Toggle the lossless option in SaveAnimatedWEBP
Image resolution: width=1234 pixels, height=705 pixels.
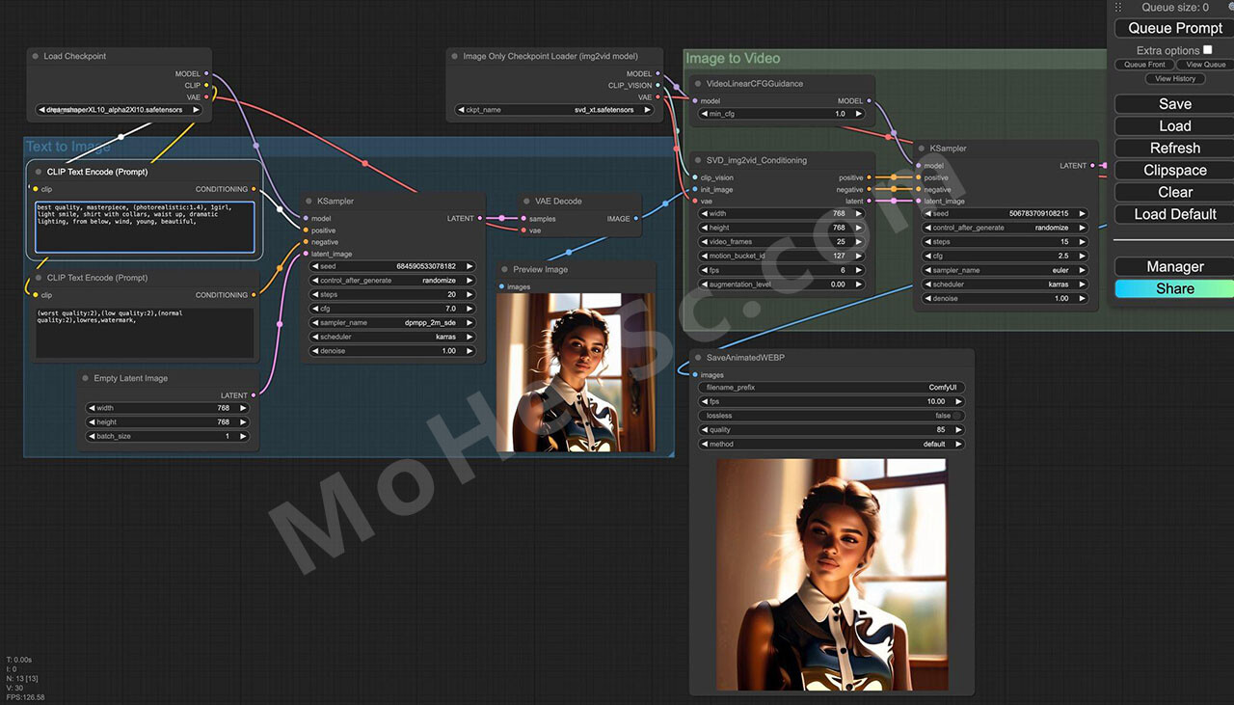pos(831,416)
